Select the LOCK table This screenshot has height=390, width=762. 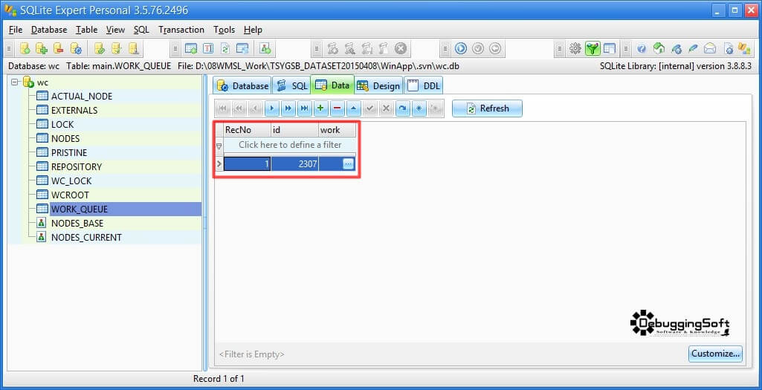[x=62, y=124]
